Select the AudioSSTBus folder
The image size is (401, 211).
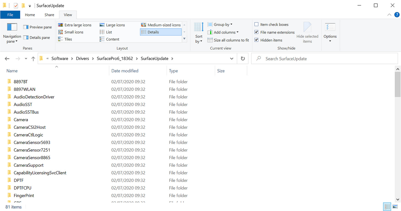tap(26, 112)
